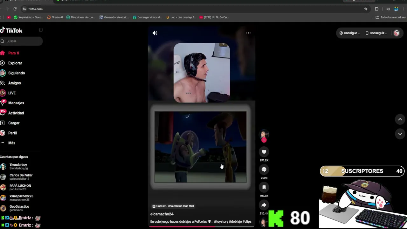Screen dimensions: 407x229
Task: Open the Oreate AI bookmark
Action: point(55,17)
